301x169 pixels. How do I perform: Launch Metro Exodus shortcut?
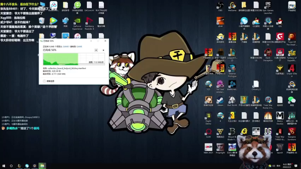tap(280, 116)
